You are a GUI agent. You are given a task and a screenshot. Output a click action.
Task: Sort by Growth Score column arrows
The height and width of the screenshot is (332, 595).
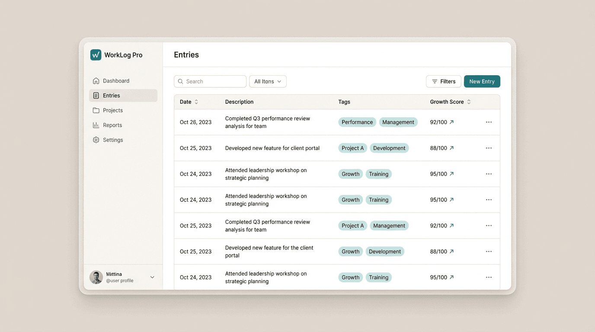[x=469, y=102]
